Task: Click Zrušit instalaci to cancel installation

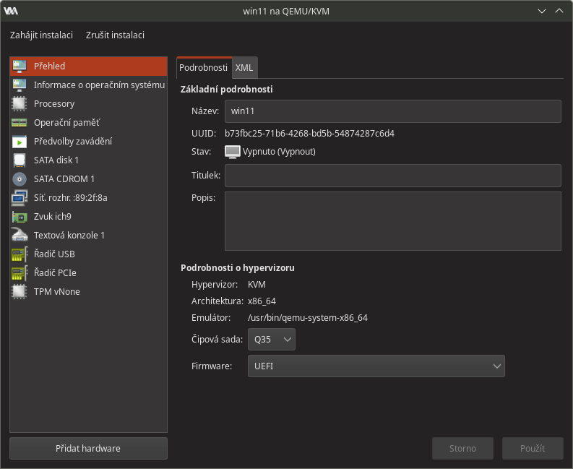Action: pyautogui.click(x=115, y=35)
